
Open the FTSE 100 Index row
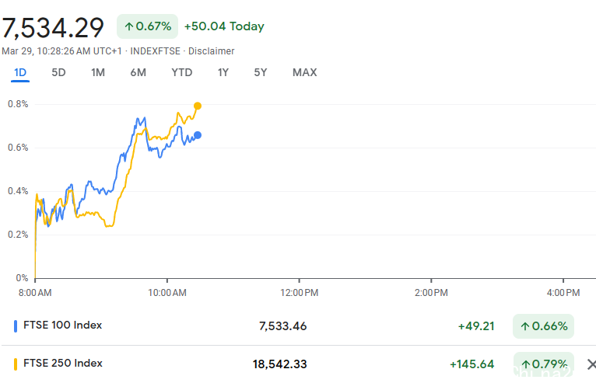tap(63, 326)
